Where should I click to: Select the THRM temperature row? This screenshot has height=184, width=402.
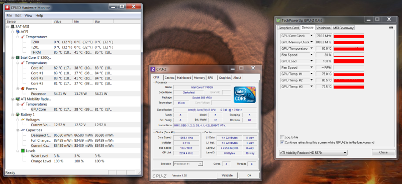(73, 52)
